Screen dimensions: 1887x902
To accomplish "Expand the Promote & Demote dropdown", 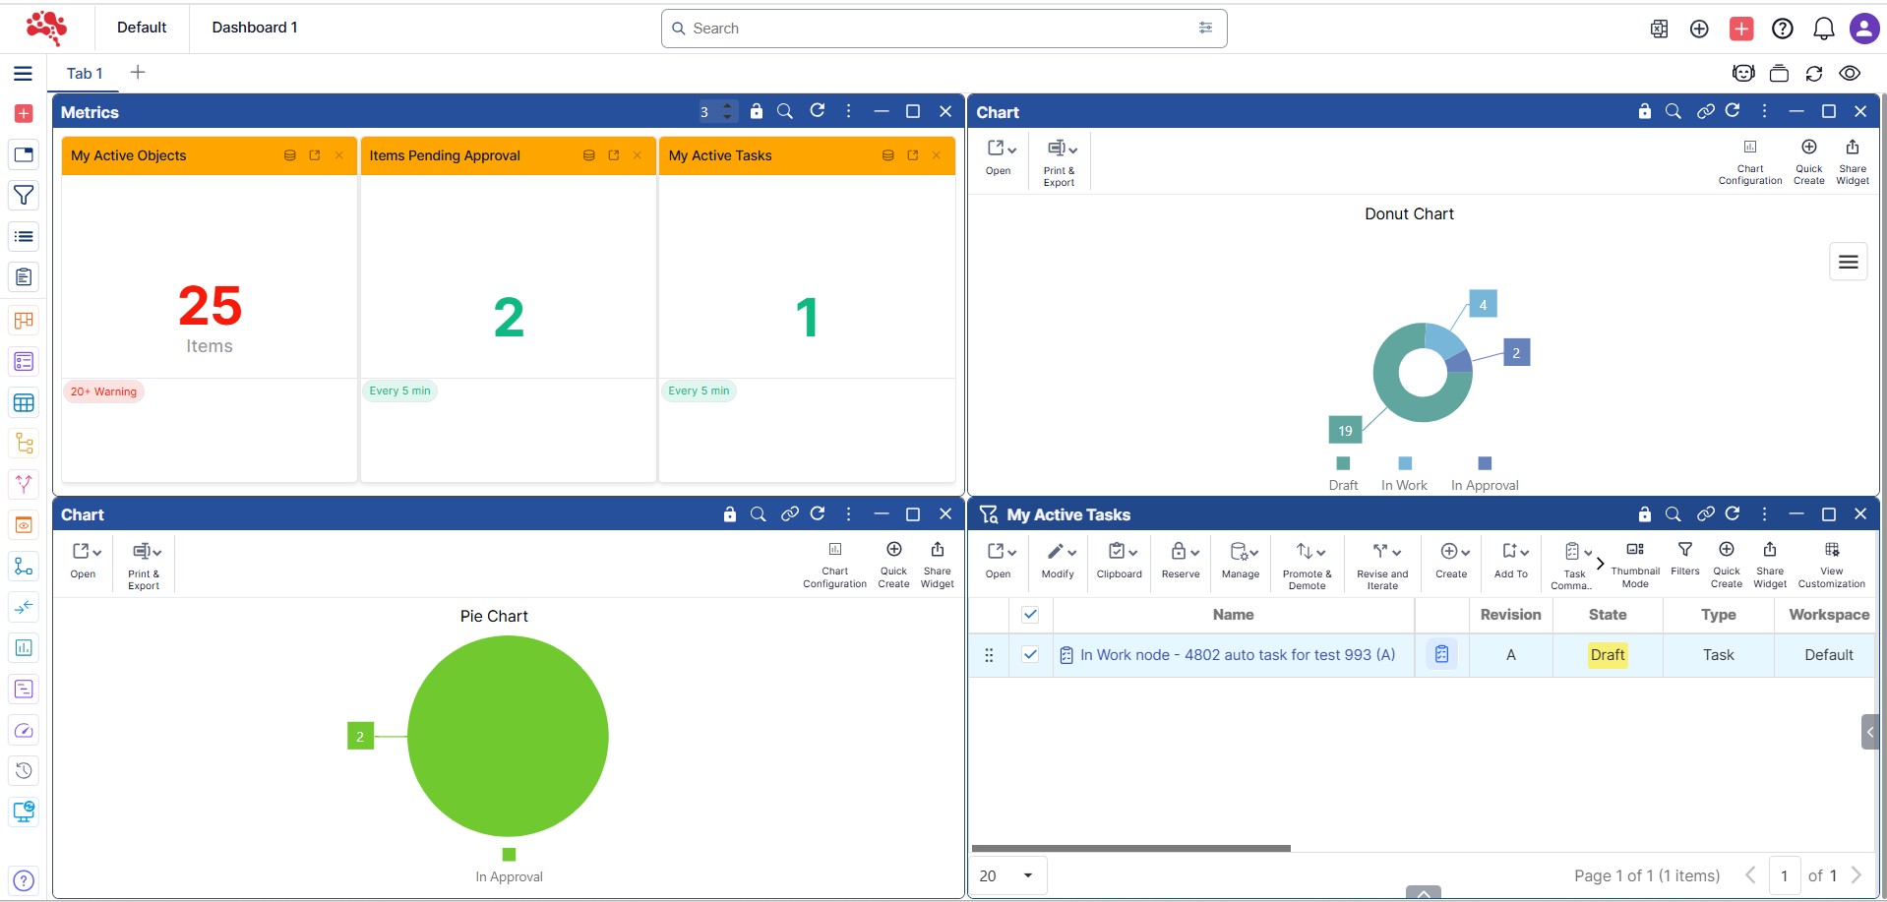I will click(x=1308, y=564).
